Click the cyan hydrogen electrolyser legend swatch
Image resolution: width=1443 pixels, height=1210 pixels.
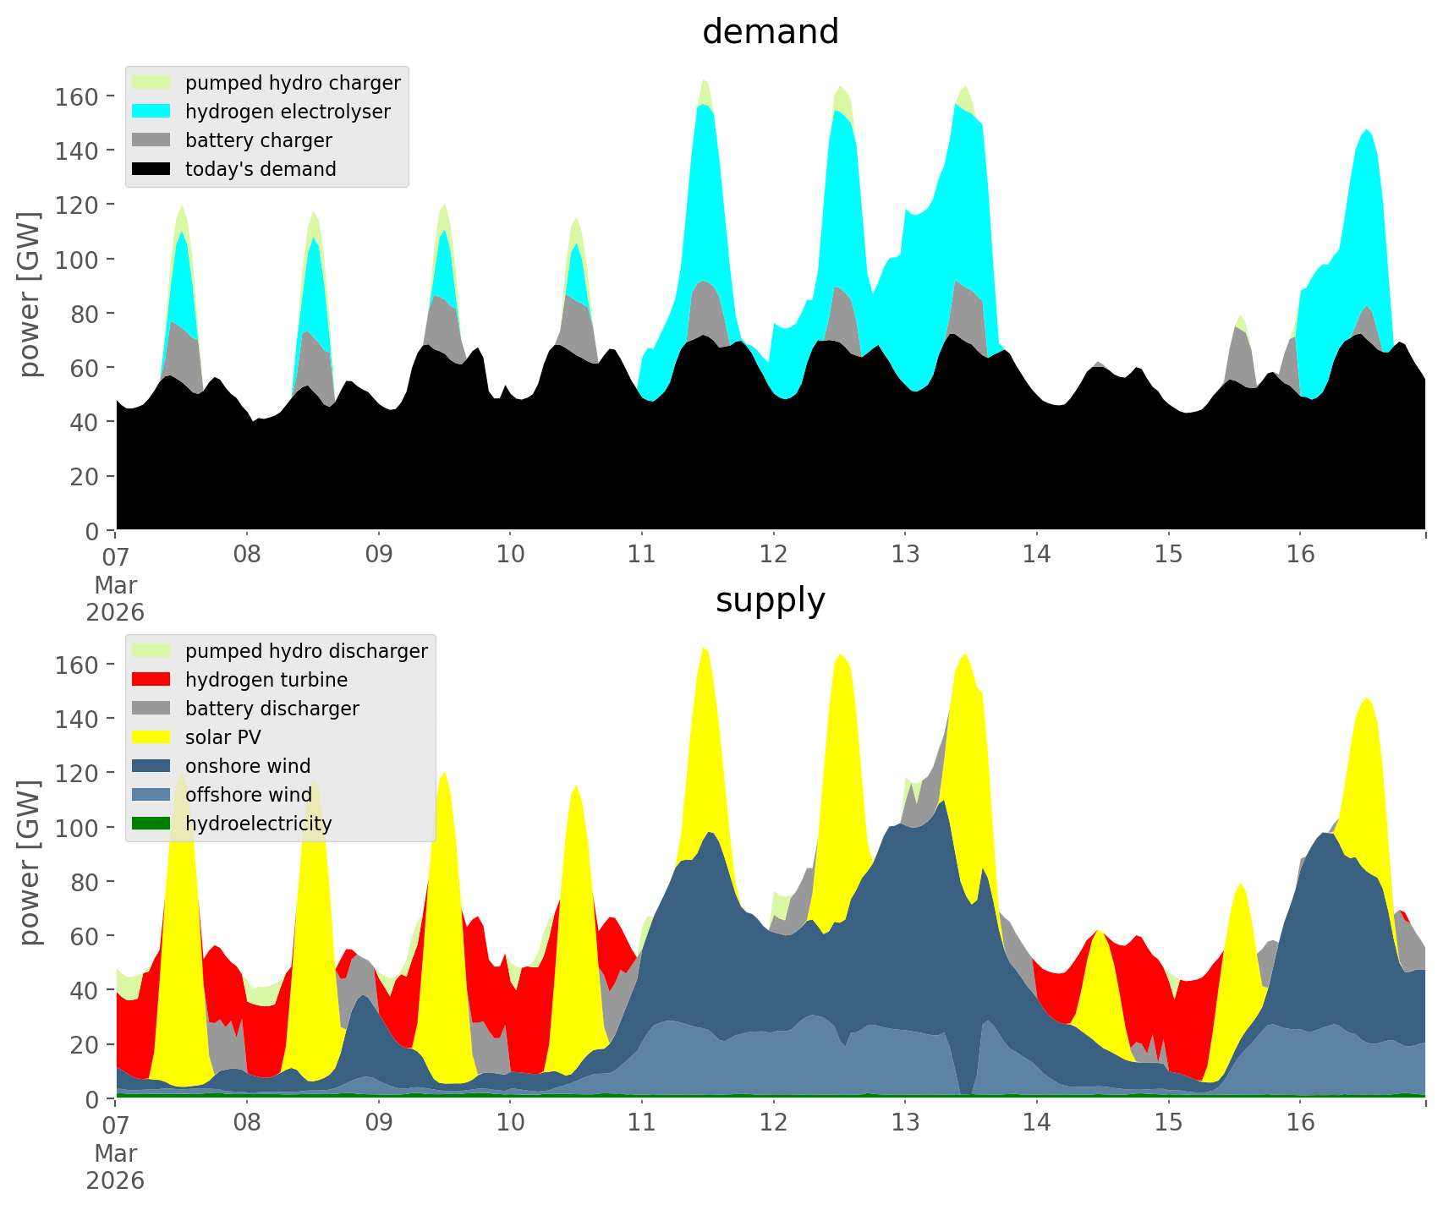pos(151,112)
